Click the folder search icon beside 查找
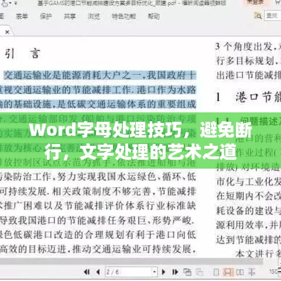This screenshot has width=281, height=281. 258,16
